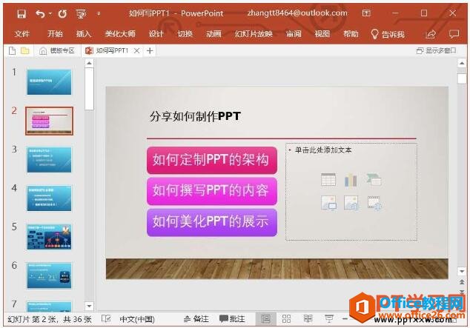This screenshot has width=470, height=328.
Task: Add a new tab with plus button
Action: point(150,51)
